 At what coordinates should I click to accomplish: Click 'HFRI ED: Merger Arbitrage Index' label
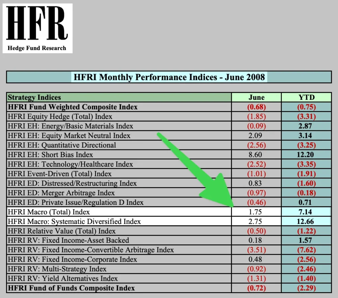coord(61,193)
